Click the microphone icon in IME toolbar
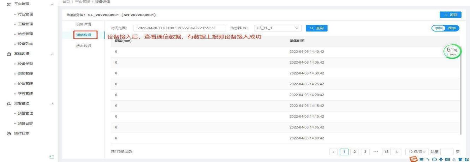 [441, 159]
